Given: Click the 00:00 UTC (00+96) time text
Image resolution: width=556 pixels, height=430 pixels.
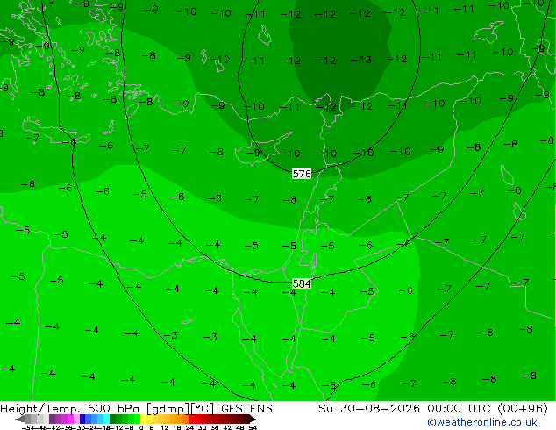Looking at the screenshot, I should [488, 409].
